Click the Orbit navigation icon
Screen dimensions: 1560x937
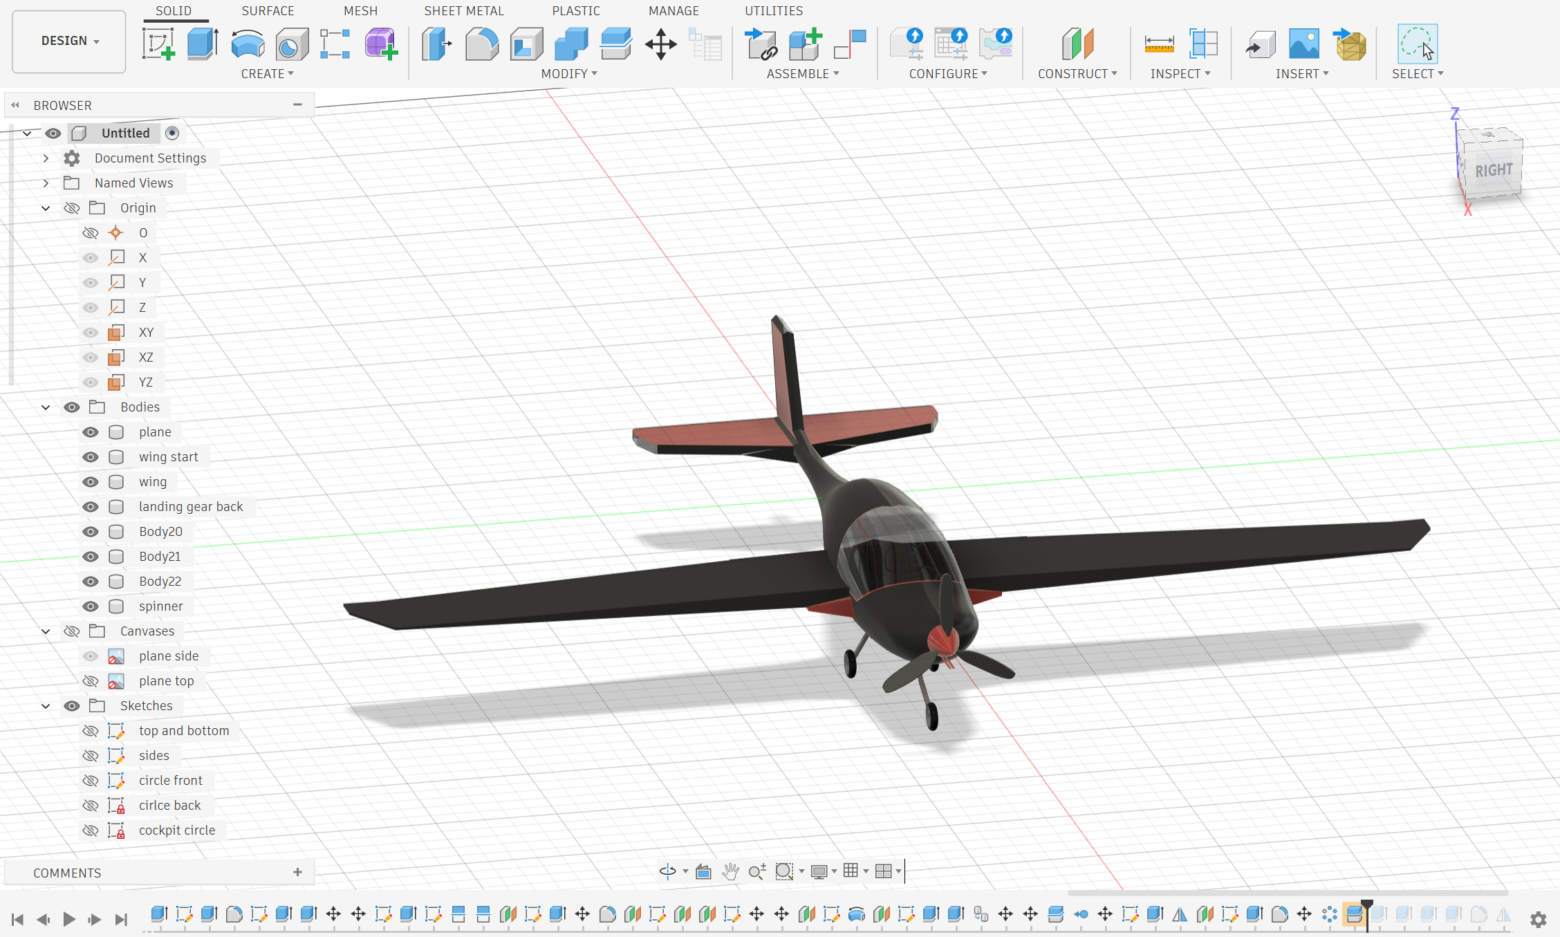667,871
